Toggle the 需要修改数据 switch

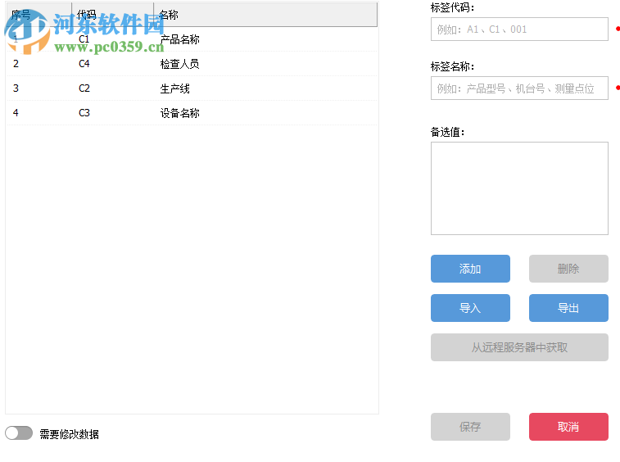pos(19,433)
